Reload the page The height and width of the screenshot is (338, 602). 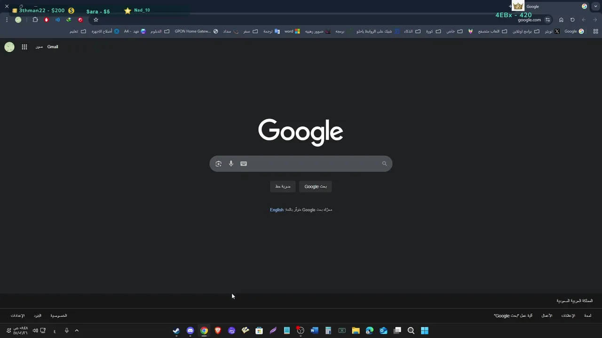point(572,20)
